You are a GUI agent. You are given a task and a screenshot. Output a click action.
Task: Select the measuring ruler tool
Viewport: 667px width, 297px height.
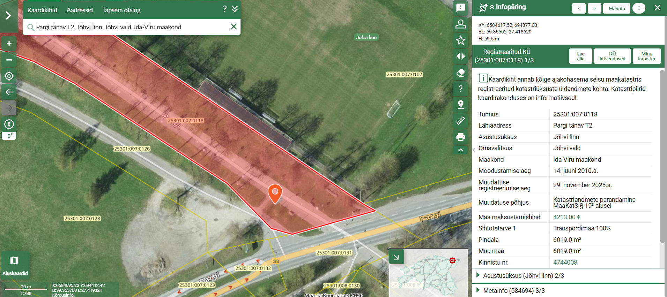coord(460,121)
